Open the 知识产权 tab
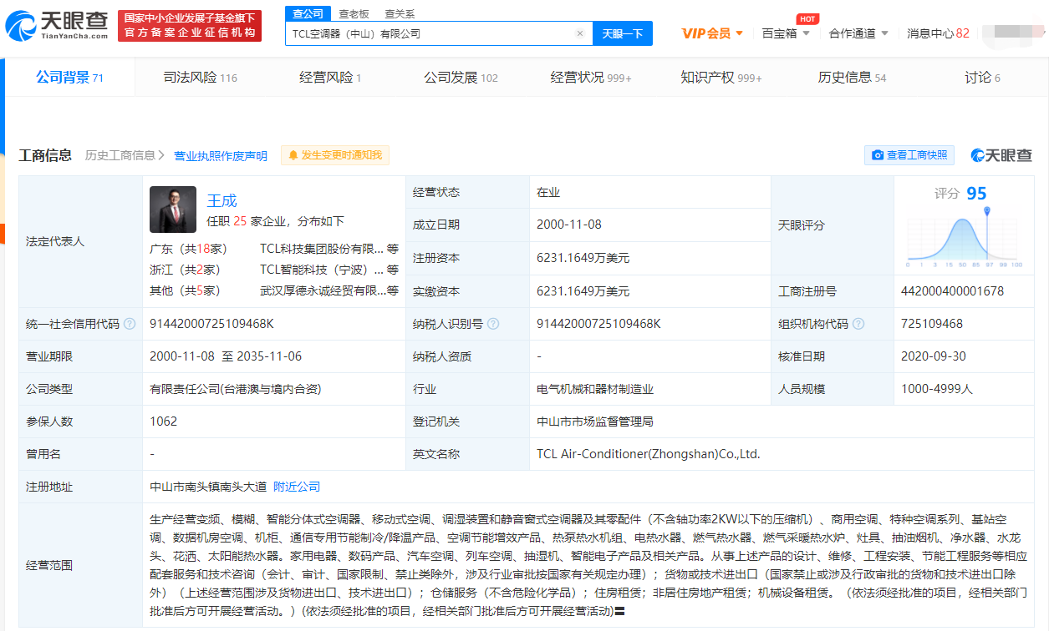This screenshot has width=1049, height=631. tap(721, 78)
